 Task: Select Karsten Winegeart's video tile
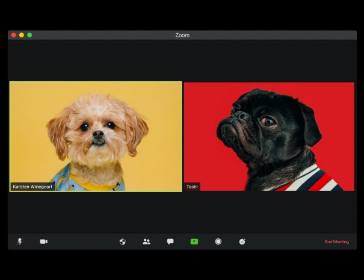click(x=96, y=137)
